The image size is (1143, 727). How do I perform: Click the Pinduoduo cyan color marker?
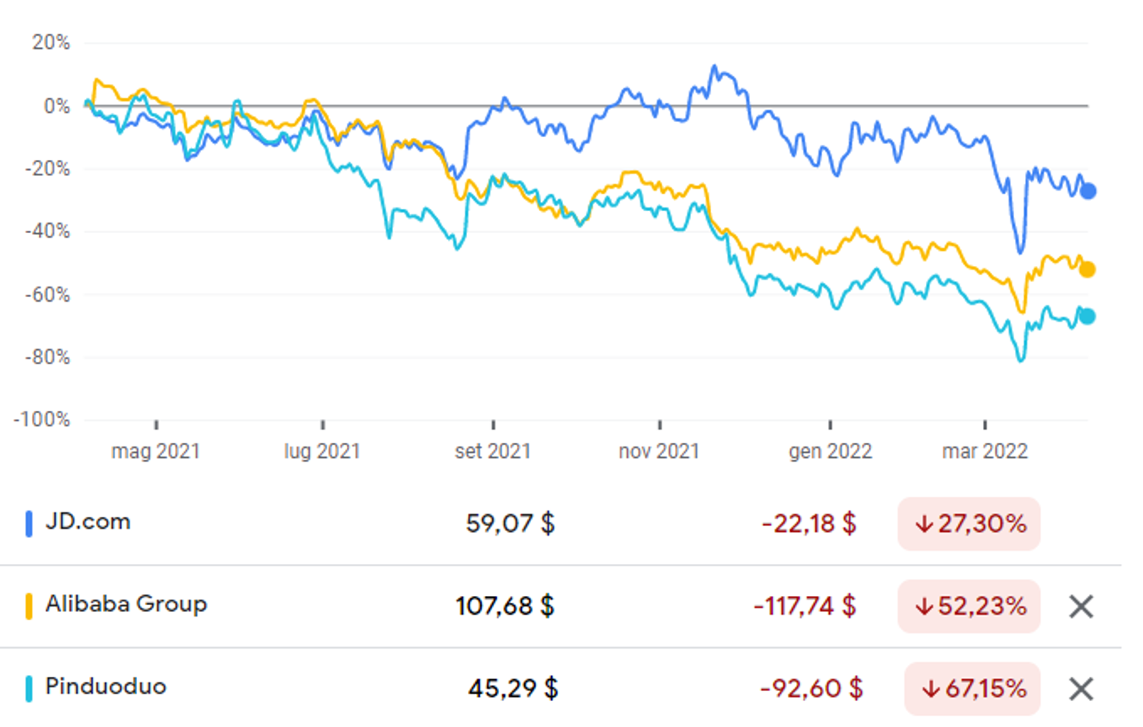(x=29, y=688)
